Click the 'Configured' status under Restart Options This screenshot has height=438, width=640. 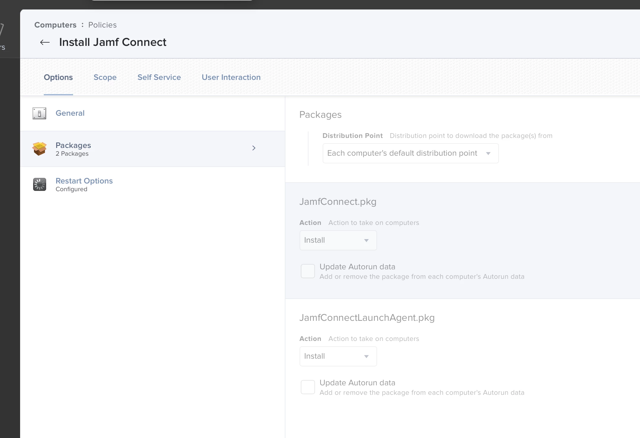click(x=71, y=189)
